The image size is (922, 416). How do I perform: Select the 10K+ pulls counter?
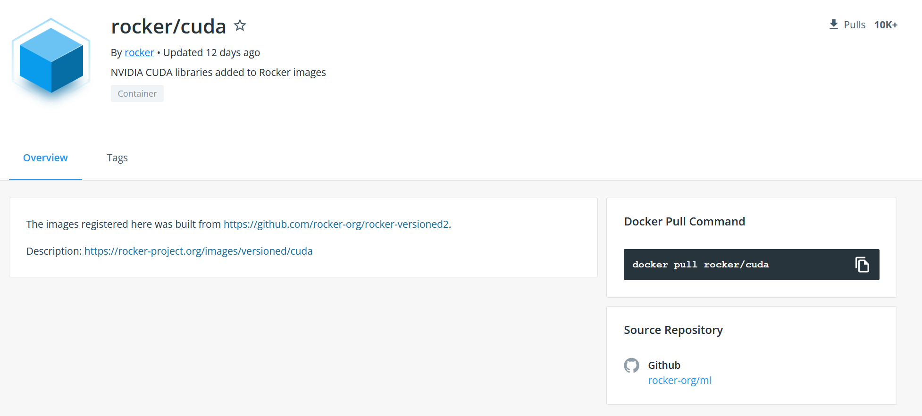(886, 24)
